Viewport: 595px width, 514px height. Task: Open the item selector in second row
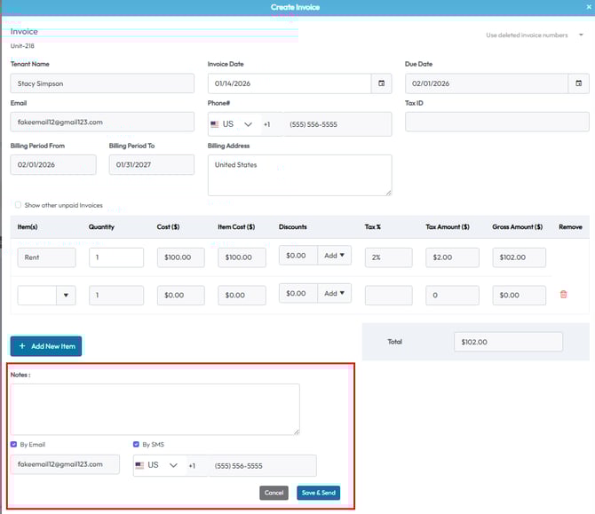click(x=67, y=295)
